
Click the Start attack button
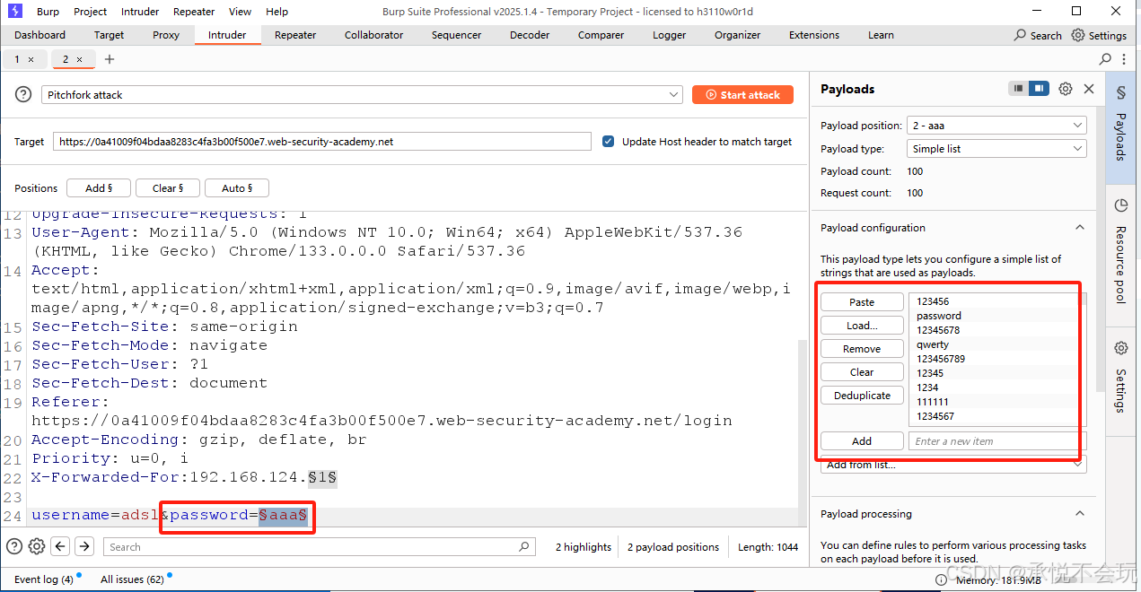[x=742, y=95]
